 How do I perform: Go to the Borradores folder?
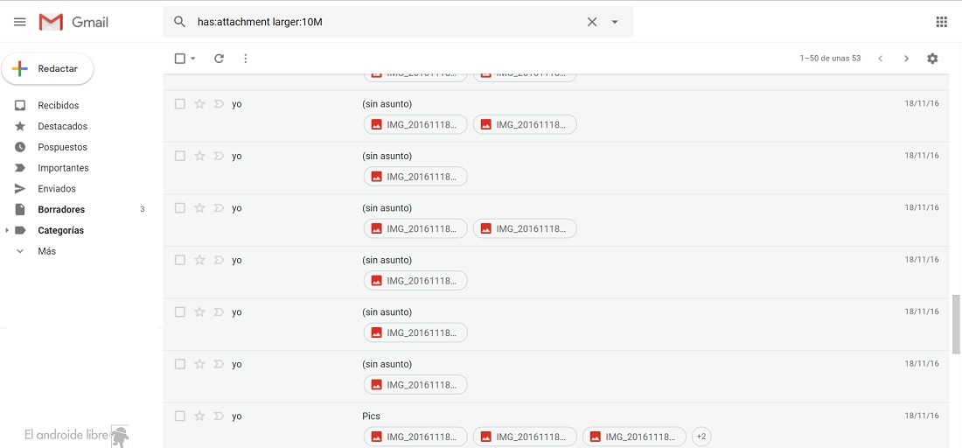[61, 210]
